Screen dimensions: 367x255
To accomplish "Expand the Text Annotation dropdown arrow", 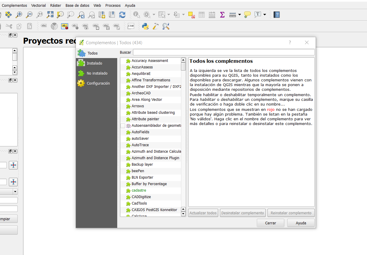I will tap(265, 14).
